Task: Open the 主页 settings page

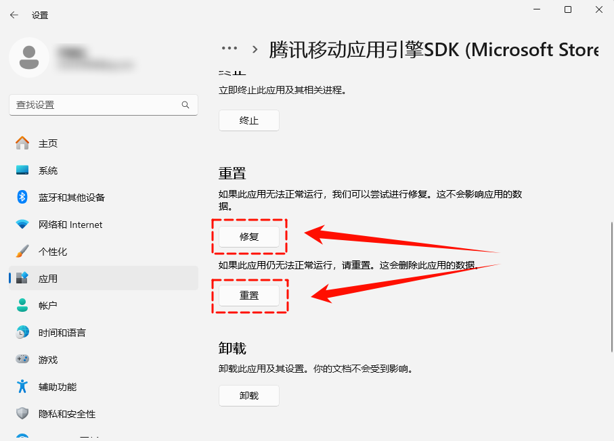Action: [x=104, y=143]
